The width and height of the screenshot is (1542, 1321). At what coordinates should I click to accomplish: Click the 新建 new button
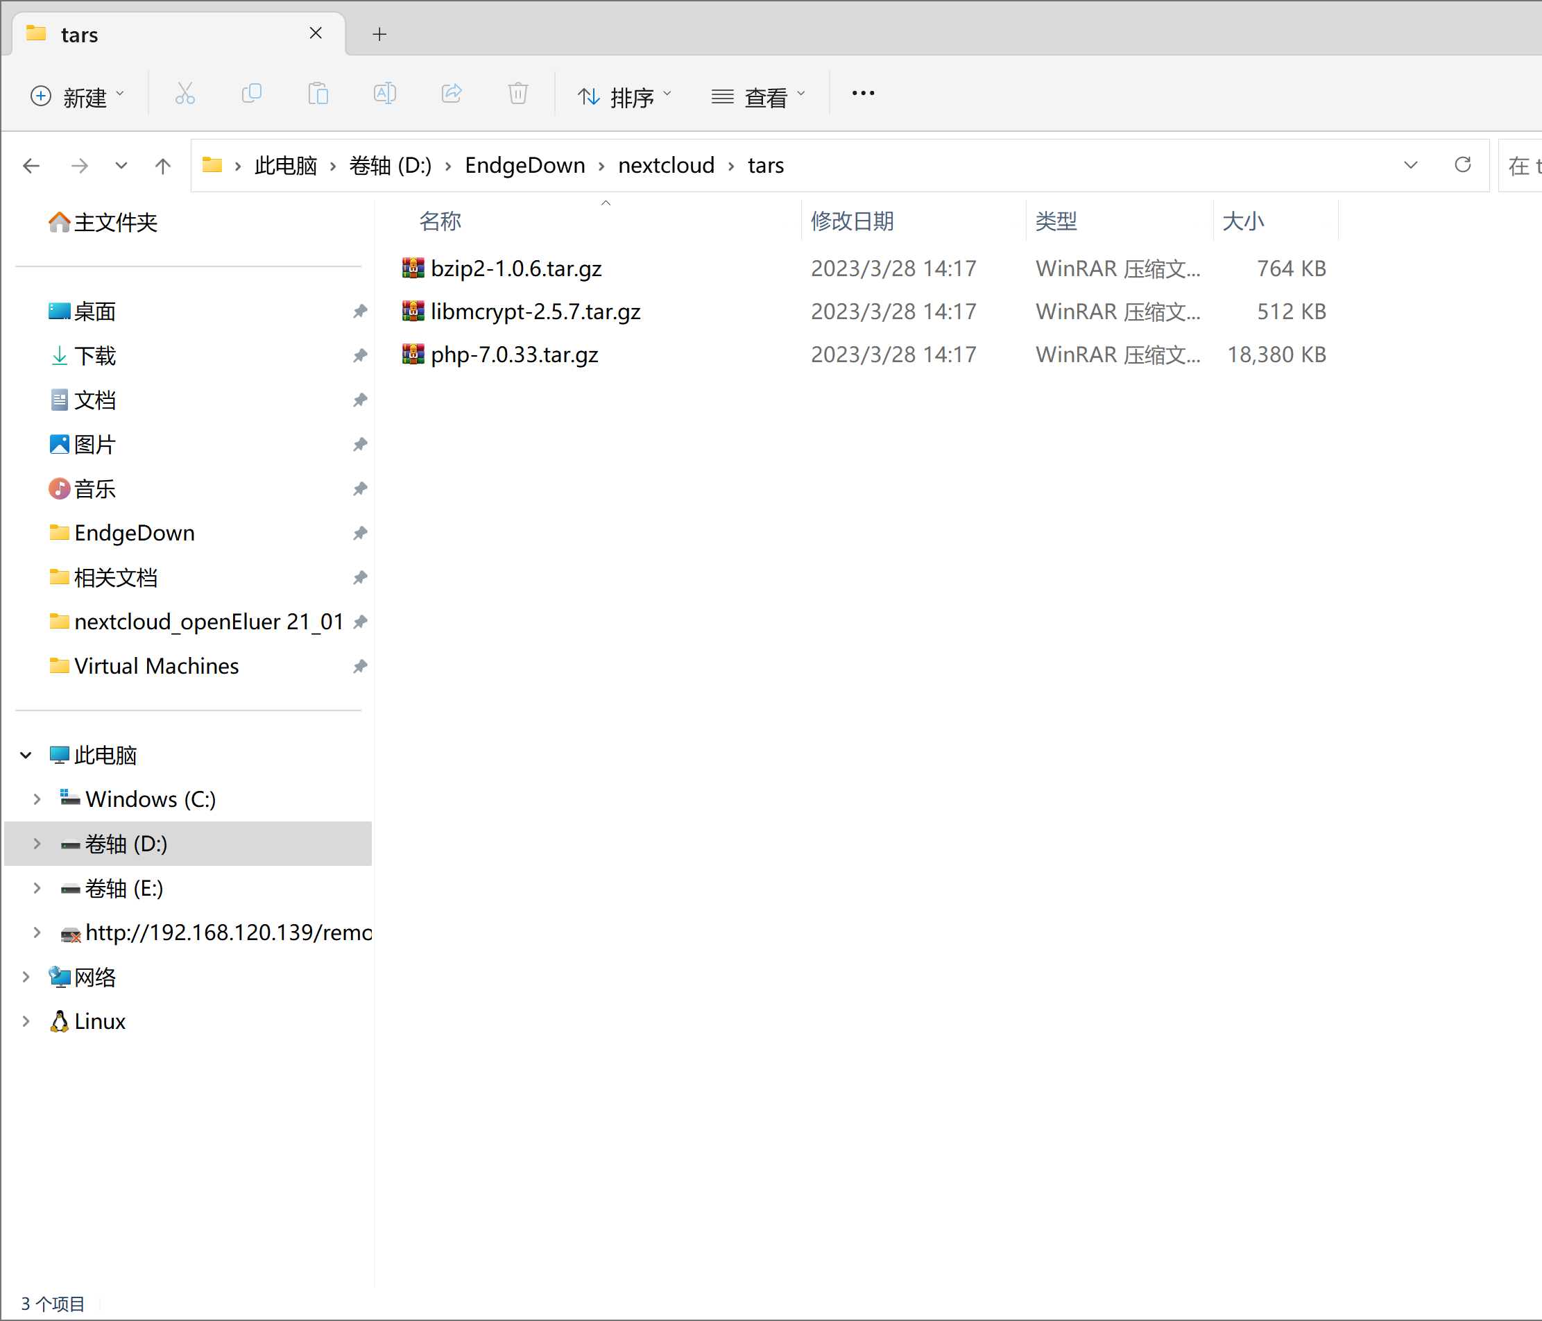coord(77,96)
